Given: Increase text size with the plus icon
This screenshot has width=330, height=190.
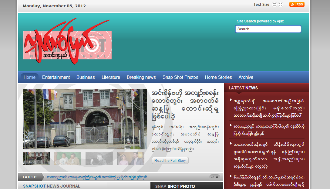Looking at the screenshot, I should 281,5.
